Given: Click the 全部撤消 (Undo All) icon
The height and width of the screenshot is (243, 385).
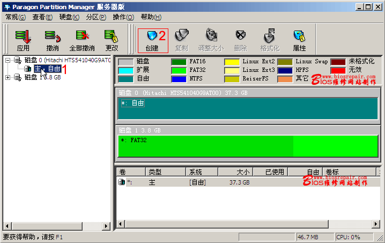Looking at the screenshot, I should coord(82,40).
